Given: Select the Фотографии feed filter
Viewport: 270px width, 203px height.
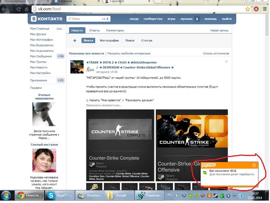Looking at the screenshot, I should (109, 41).
